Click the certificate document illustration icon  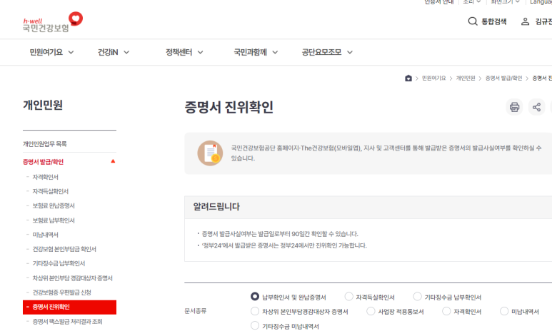pos(210,153)
